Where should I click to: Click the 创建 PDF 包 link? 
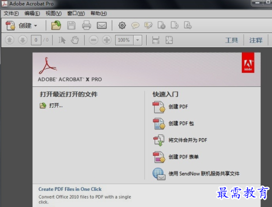coord(181,123)
